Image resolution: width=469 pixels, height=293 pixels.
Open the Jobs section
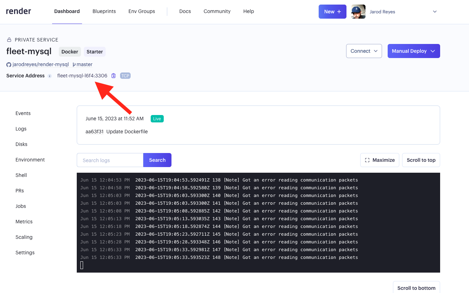click(21, 206)
